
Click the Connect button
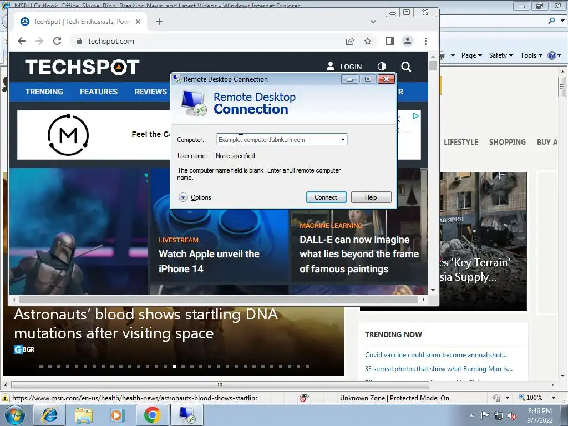tap(326, 197)
